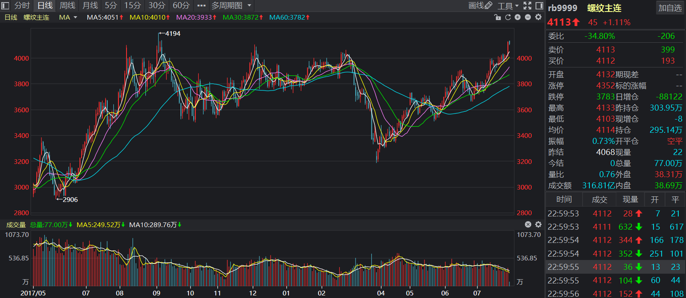This screenshot has width=686, height=298.
Task: Click the refresh chart icon
Action: click(508, 18)
